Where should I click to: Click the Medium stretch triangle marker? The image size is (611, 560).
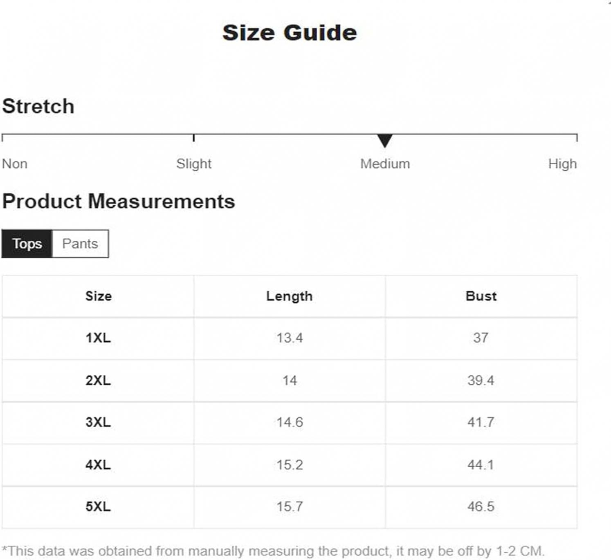point(385,141)
